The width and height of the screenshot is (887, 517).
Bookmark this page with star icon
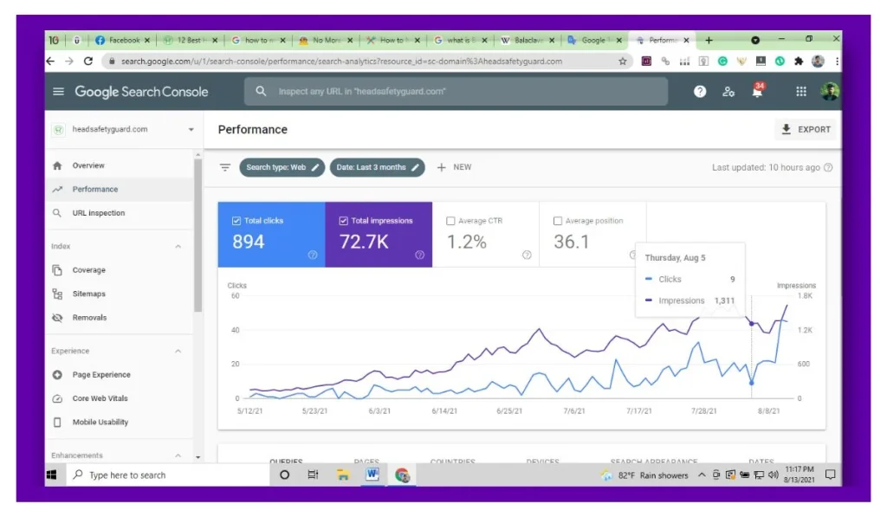pyautogui.click(x=623, y=61)
